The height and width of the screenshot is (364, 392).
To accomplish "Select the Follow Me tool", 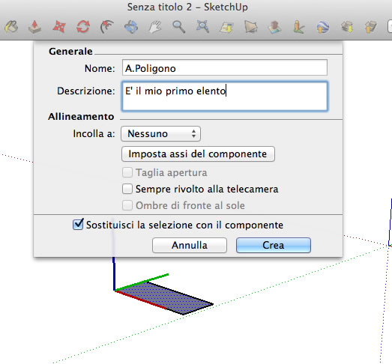I will coord(107,27).
